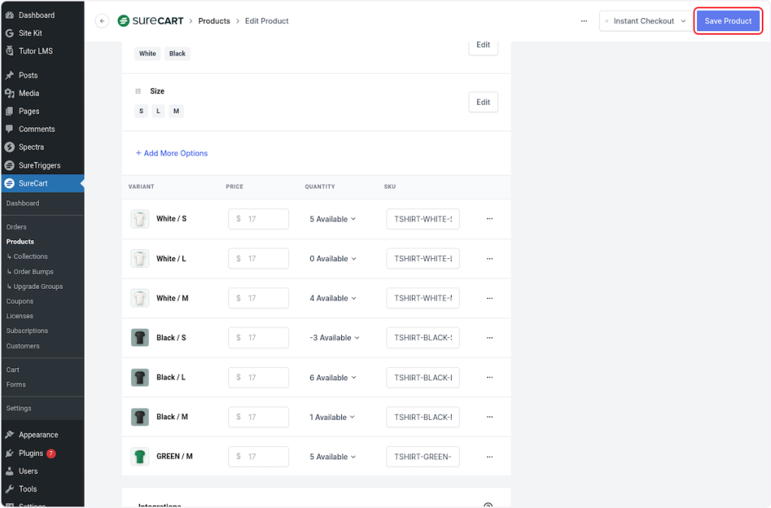The height and width of the screenshot is (508, 771).
Task: Open Orders in SureCart sidebar menu
Action: click(x=17, y=227)
